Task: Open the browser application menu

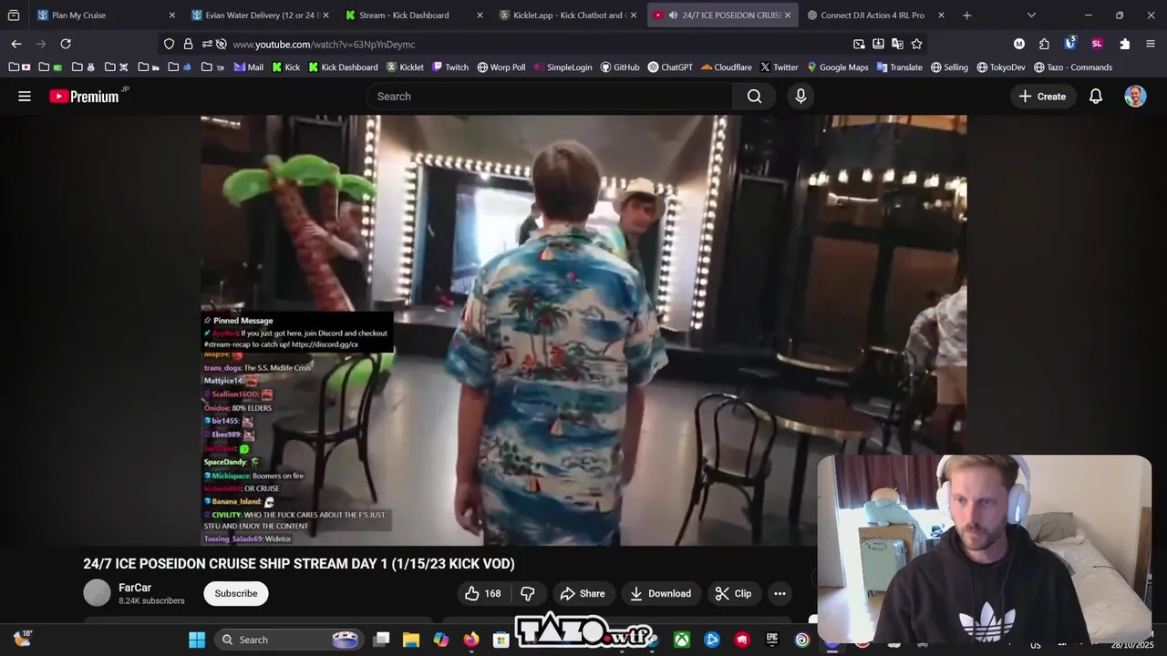Action: pyautogui.click(x=1151, y=44)
